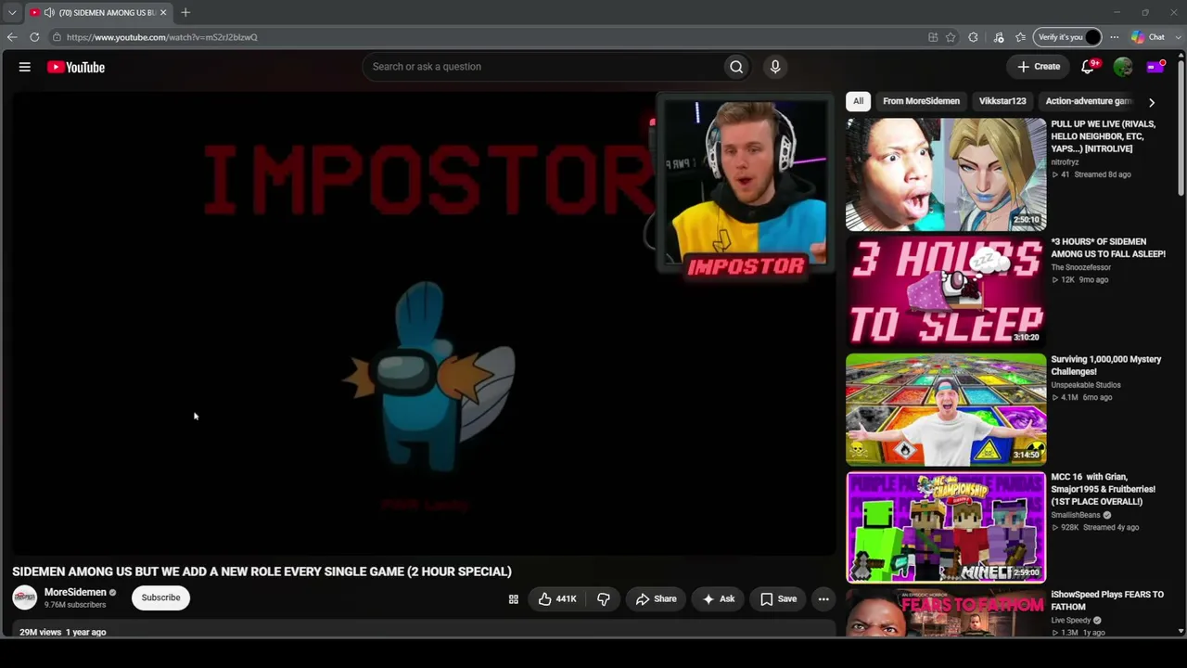This screenshot has height=668, width=1187.
Task: Dislike the video with thumbs down
Action: 604,599
